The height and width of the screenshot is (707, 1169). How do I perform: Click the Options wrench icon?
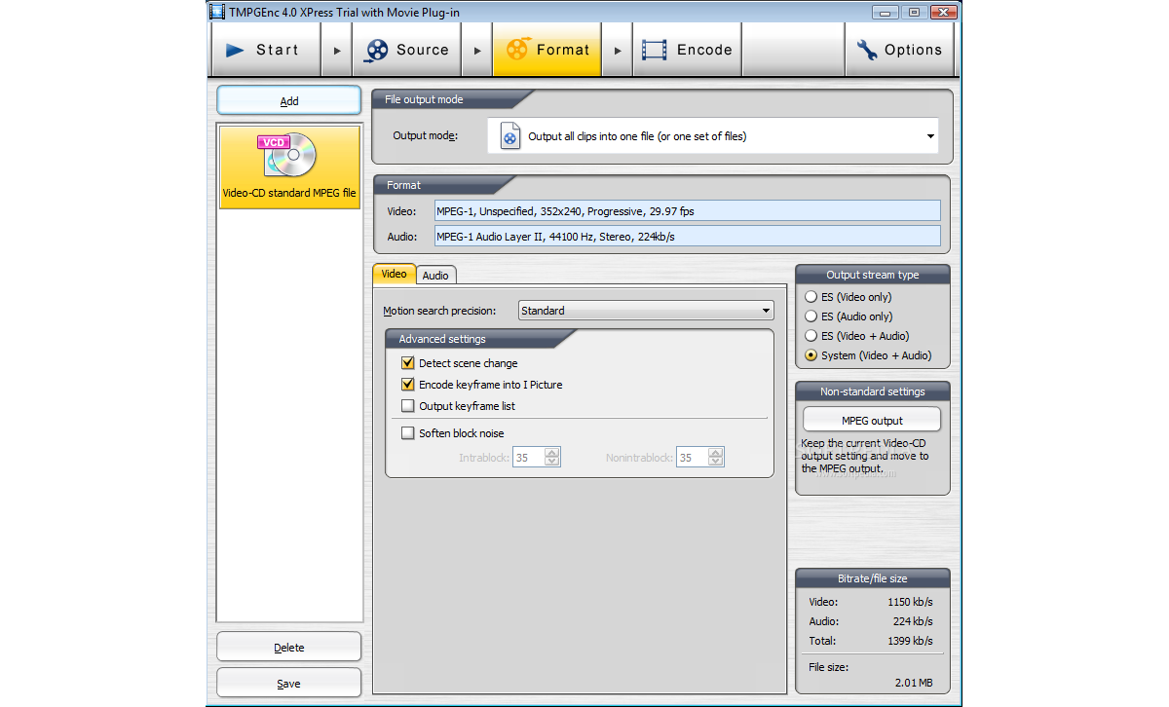pos(867,50)
